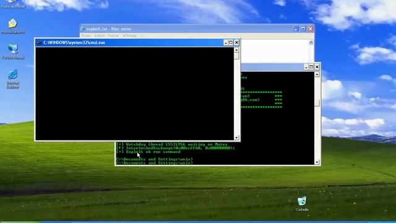
Task: Click the scrollbar thumb in rear console window
Action: click(x=317, y=103)
